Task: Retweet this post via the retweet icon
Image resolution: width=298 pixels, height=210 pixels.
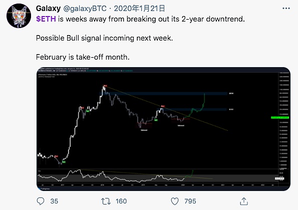Action: pyautogui.click(x=106, y=201)
